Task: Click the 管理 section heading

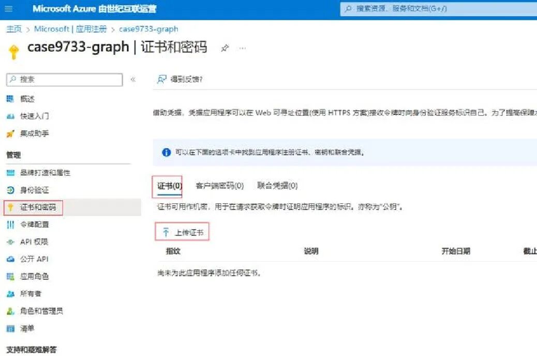Action: click(x=13, y=155)
